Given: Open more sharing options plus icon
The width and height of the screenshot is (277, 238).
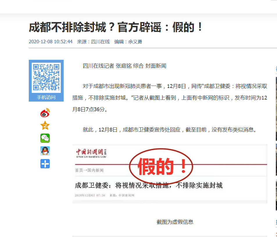Looking at the screenshot, I should pyautogui.click(x=45, y=164).
